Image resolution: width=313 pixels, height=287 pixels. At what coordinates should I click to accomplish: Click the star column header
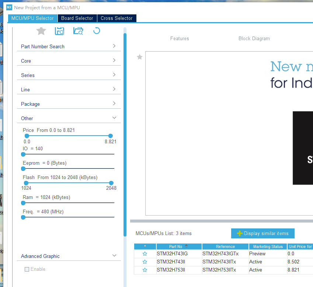(145, 246)
